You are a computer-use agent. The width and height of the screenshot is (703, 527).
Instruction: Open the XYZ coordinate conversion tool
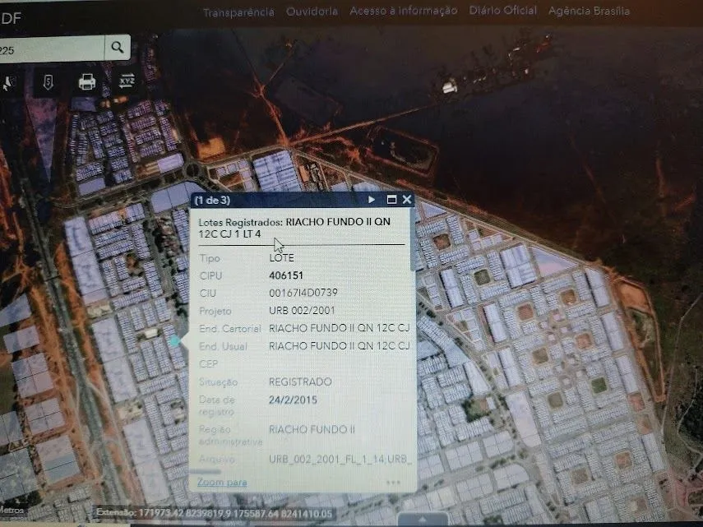(x=127, y=81)
